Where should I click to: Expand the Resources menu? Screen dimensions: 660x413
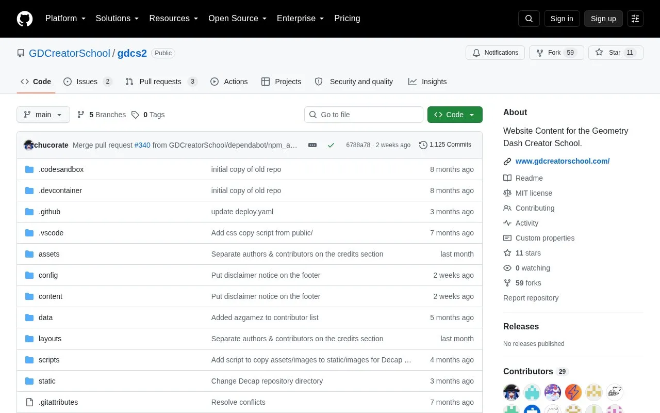pos(174,19)
